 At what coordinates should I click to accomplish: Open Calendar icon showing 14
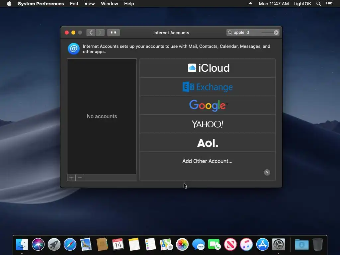pos(118,244)
